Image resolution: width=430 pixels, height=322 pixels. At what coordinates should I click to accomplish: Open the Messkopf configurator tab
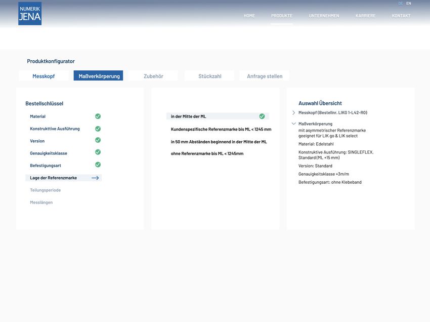[44, 76]
